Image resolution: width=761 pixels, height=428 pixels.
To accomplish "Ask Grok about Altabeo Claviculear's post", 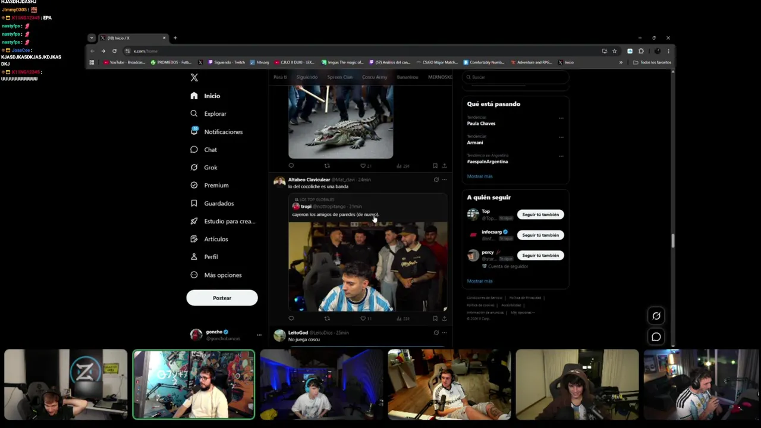I will (x=436, y=180).
